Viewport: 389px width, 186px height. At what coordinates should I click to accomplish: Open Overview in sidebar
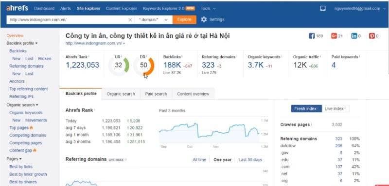click(15, 36)
